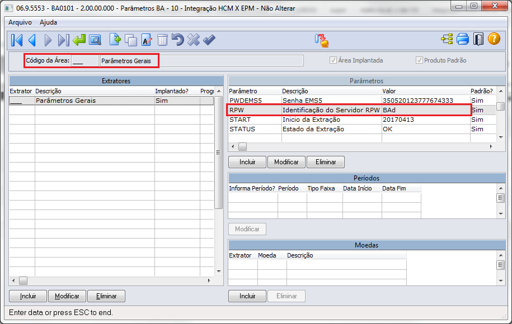512x324 pixels.
Task: Click Períodos table scroll down arrow
Action: click(x=501, y=214)
